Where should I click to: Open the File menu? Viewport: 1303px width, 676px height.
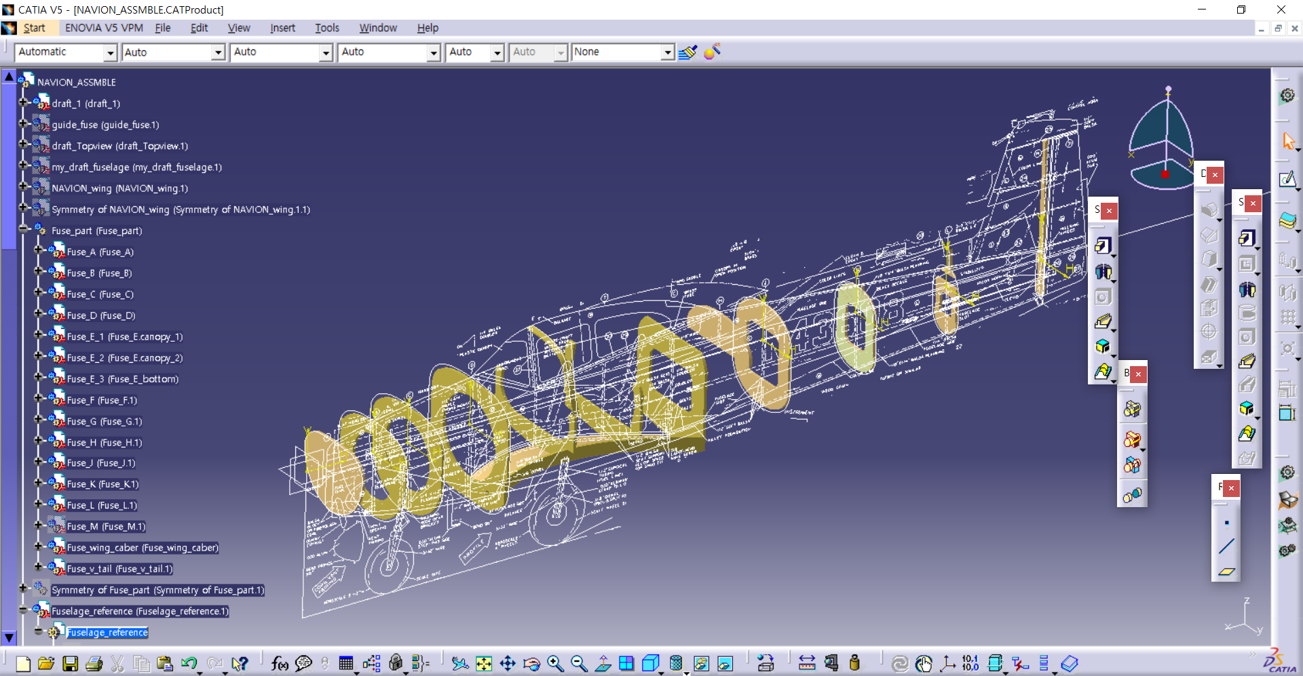point(163,28)
